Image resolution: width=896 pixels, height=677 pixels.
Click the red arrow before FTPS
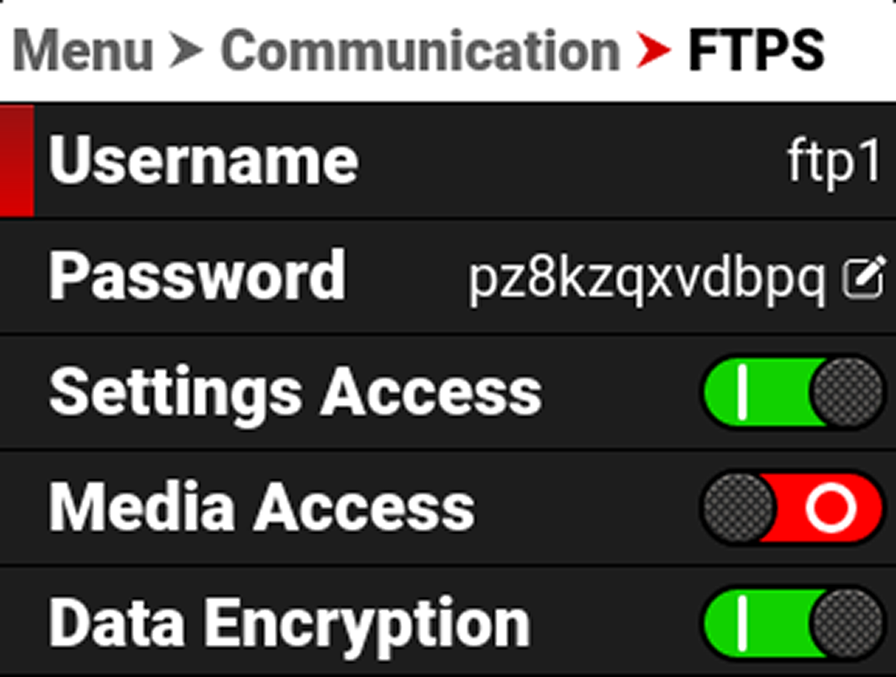pyautogui.click(x=655, y=52)
